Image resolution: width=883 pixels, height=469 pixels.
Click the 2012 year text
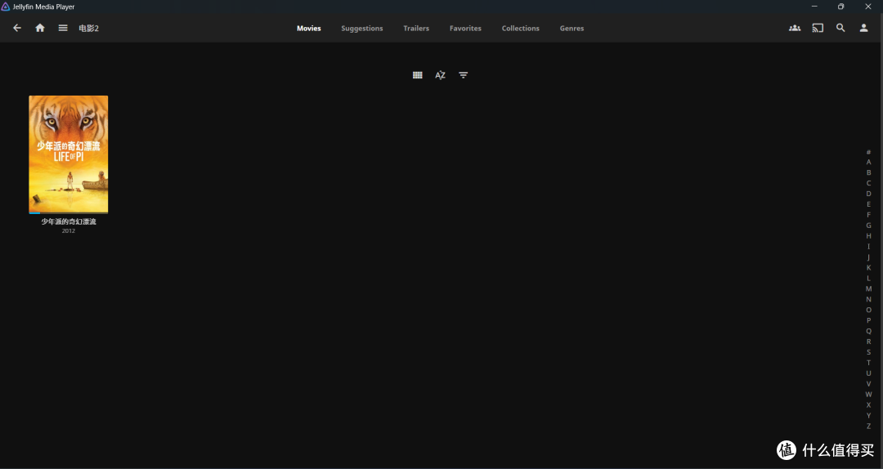click(x=69, y=231)
